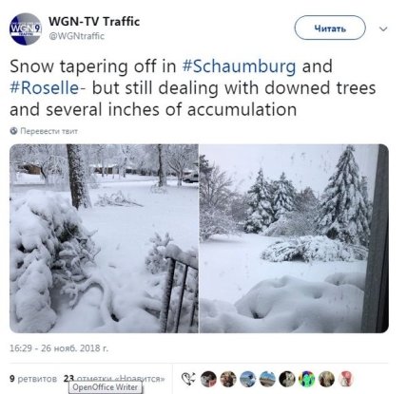Click Перевести твит translate link
Viewport: 407px width, 394px height.
point(49,131)
